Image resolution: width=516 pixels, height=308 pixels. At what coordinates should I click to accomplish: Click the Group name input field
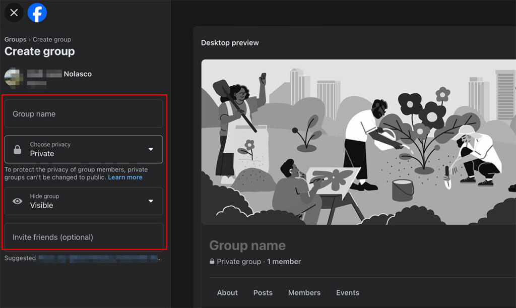[x=83, y=113]
